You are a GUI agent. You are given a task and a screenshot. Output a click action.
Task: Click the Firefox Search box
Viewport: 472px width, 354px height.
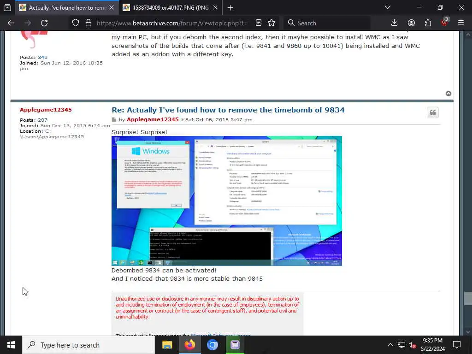point(327,23)
